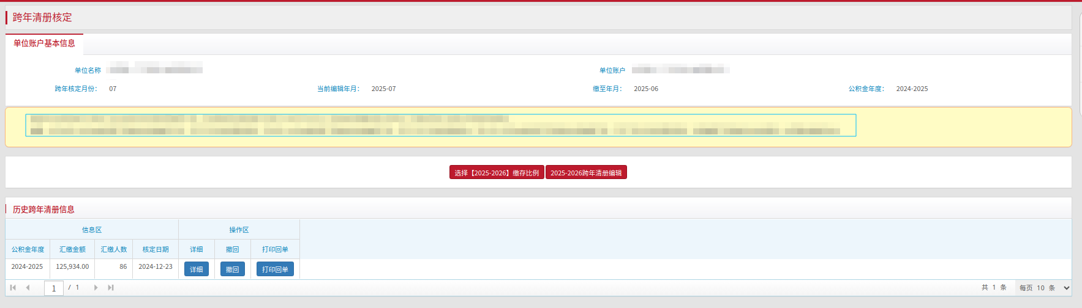Click the 2024-12-23 date cell
The height and width of the screenshot is (308, 1082).
click(156, 267)
